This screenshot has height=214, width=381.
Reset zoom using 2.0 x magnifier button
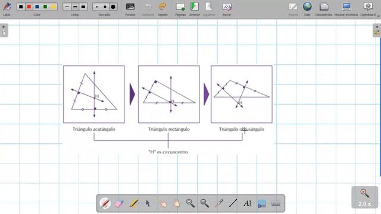[x=365, y=197]
